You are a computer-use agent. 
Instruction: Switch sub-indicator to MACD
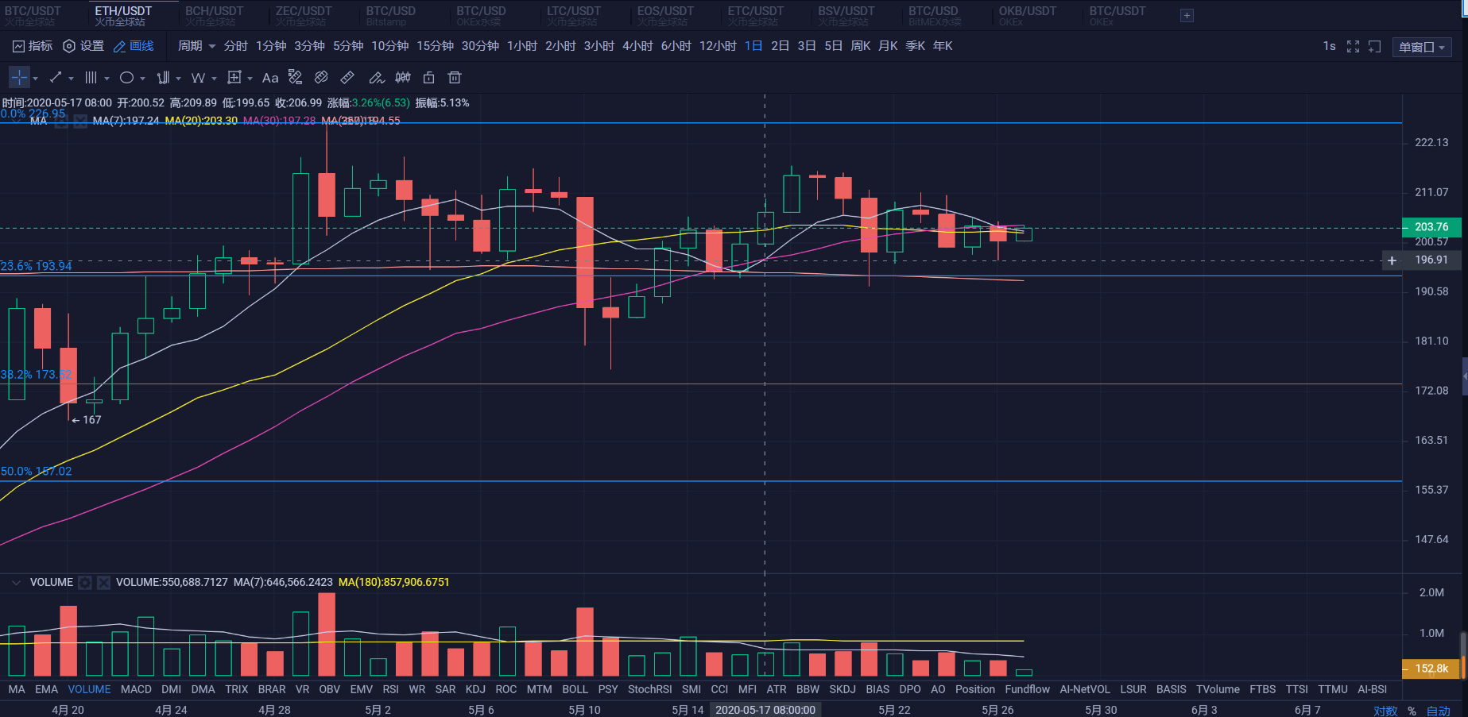[x=136, y=689]
